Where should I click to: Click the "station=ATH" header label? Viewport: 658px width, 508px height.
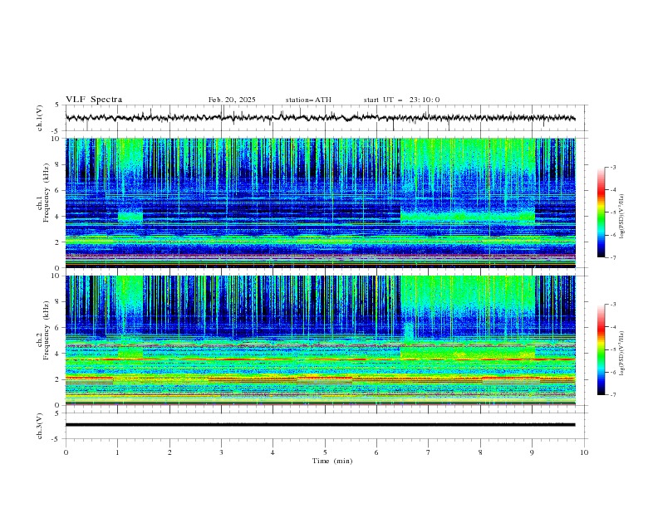tap(308, 100)
